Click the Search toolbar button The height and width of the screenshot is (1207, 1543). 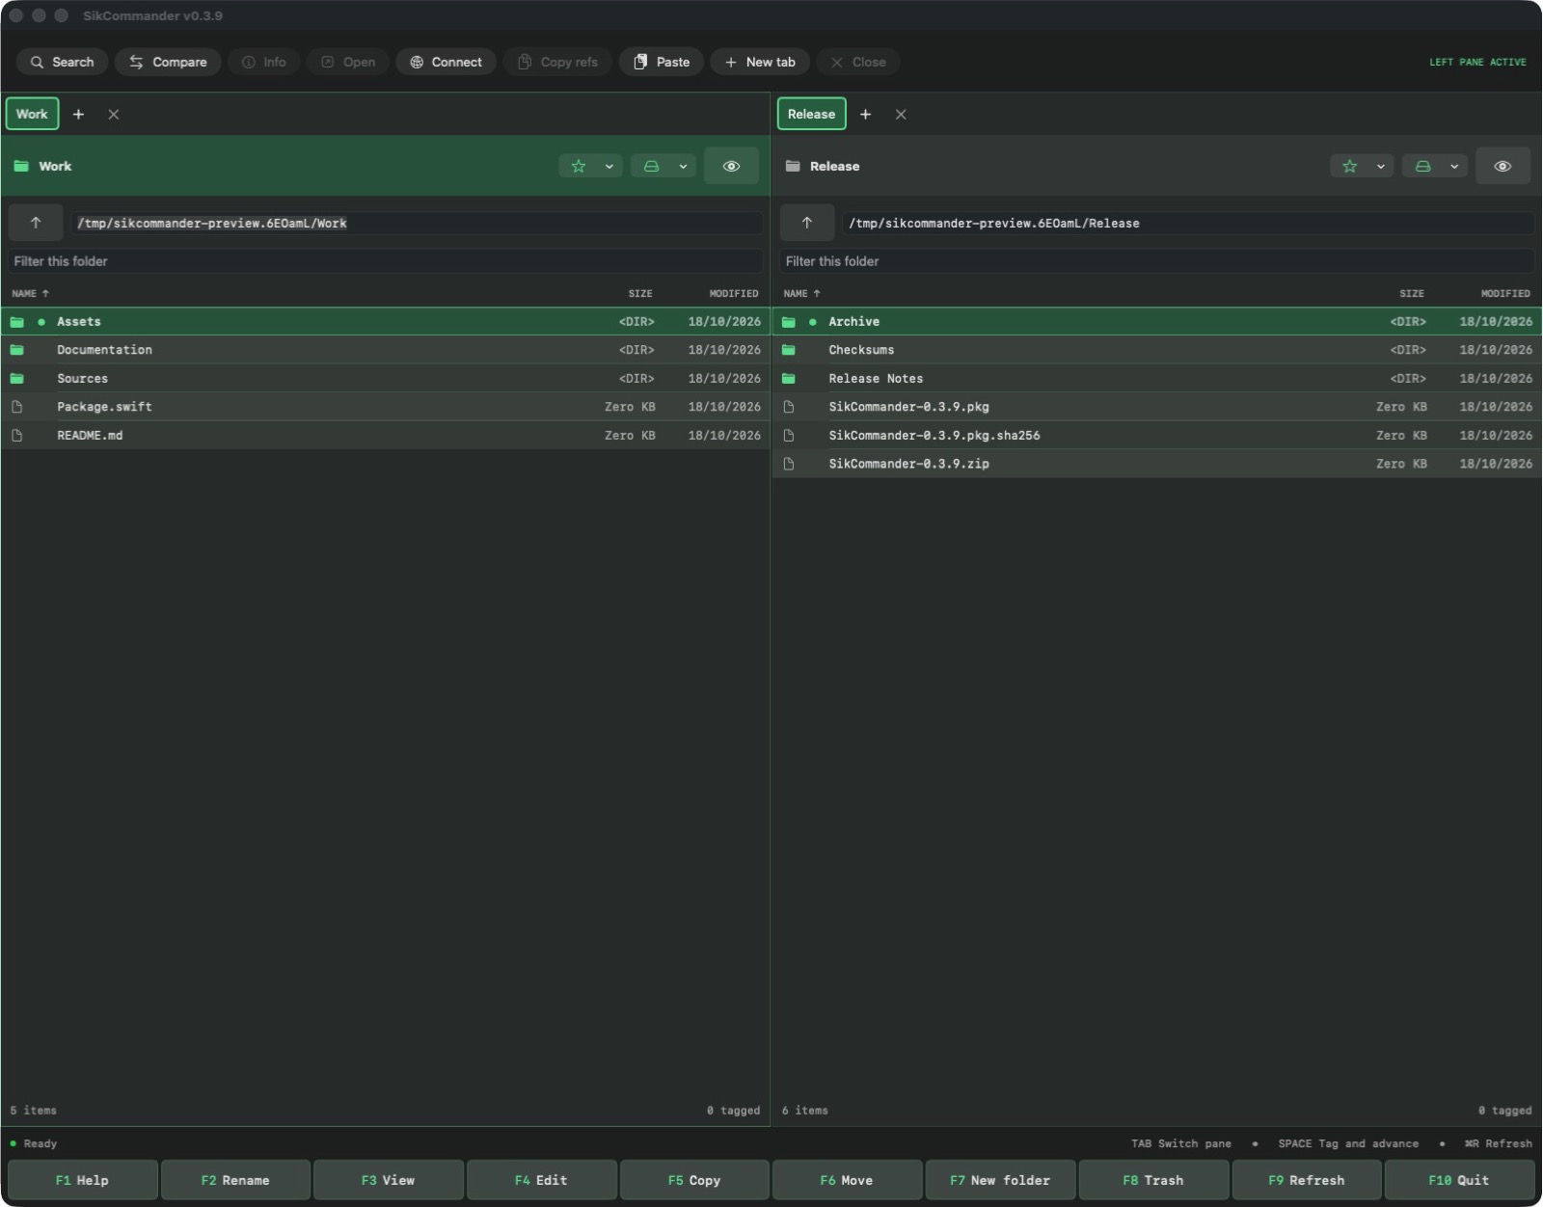63,62
